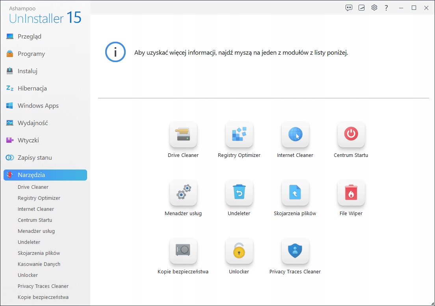
Task: Open settings gear in title bar
Action: point(374,7)
